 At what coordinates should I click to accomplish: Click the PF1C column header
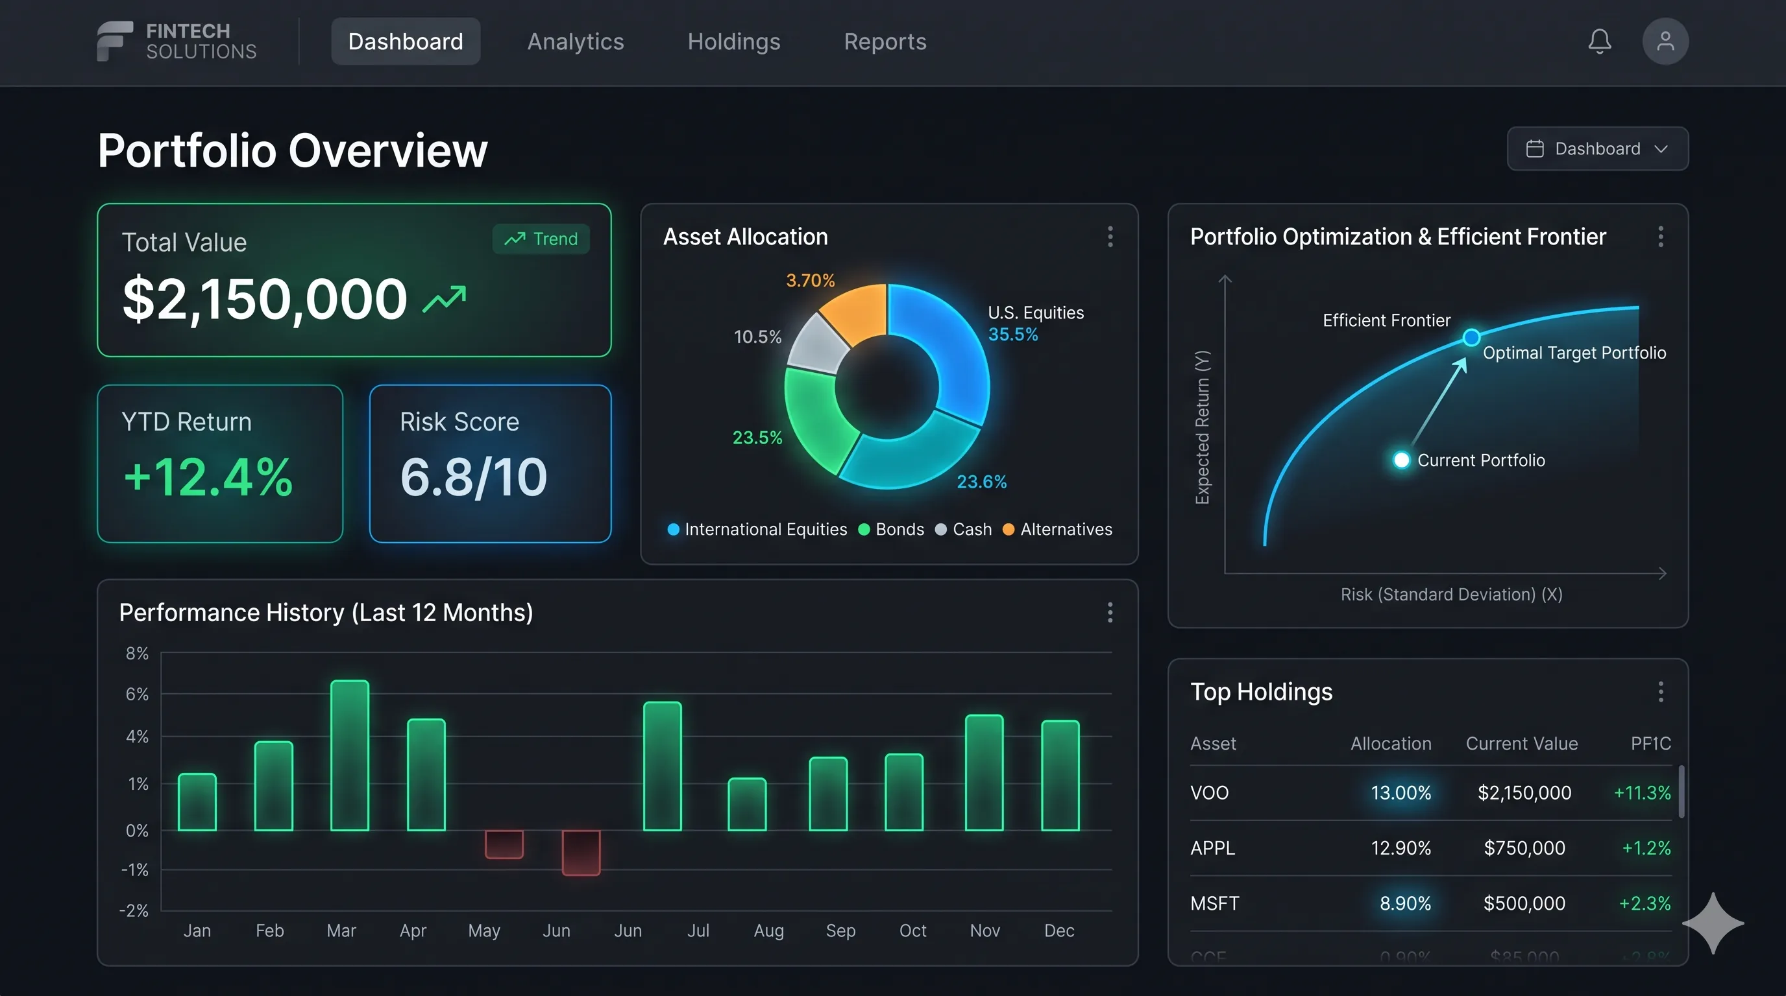click(1651, 743)
